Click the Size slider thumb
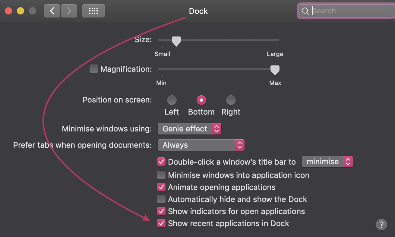The height and width of the screenshot is (237, 395). pos(176,41)
